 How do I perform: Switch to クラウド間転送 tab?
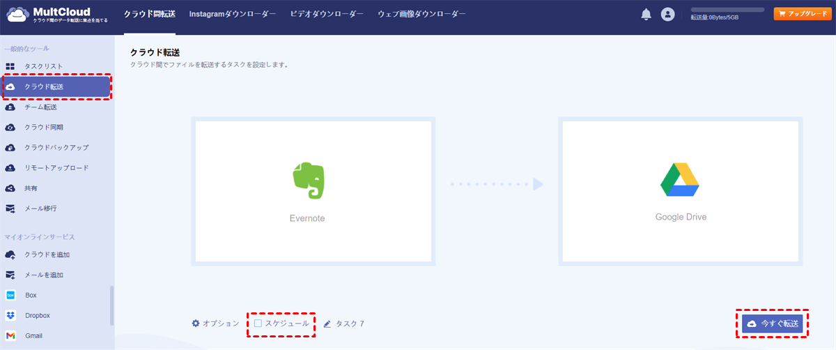(x=149, y=14)
